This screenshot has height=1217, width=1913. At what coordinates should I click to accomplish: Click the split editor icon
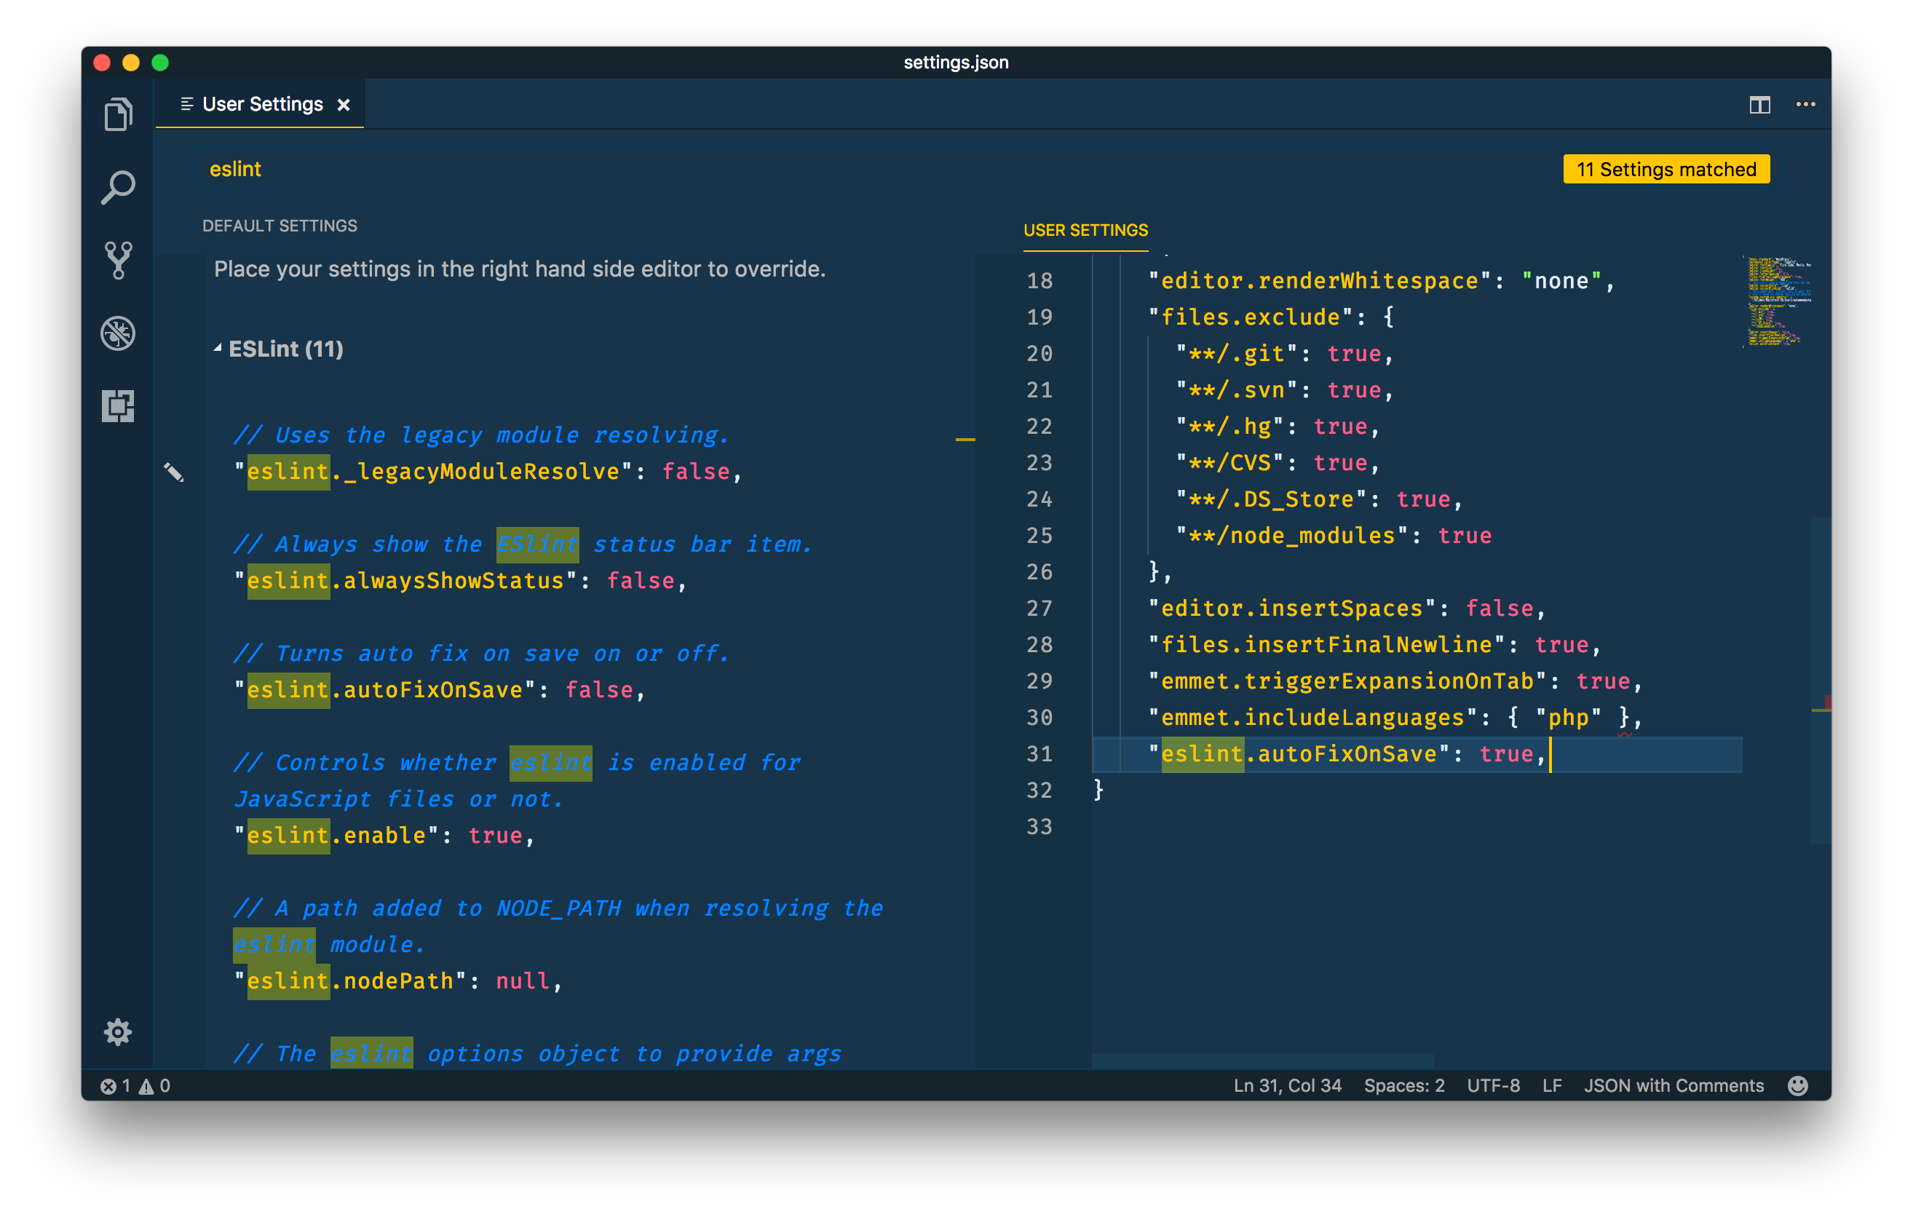click(x=1759, y=105)
